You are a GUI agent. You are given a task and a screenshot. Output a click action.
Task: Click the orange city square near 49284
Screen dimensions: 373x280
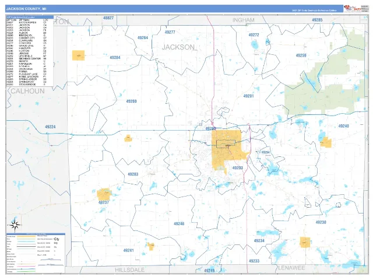(x=78, y=55)
